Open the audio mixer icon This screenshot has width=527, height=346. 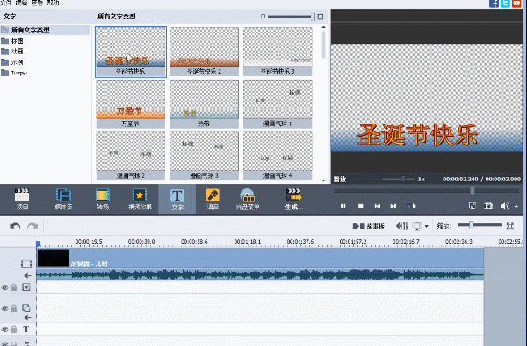(401, 226)
